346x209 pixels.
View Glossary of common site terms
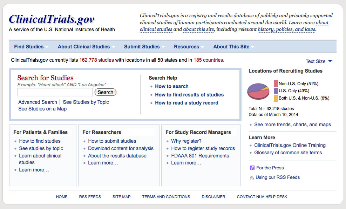pyautogui.click(x=288, y=153)
